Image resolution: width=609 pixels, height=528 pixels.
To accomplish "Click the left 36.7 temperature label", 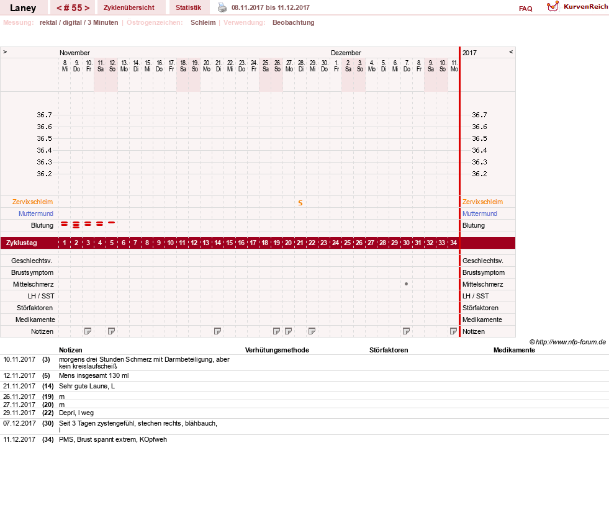I will pos(44,115).
